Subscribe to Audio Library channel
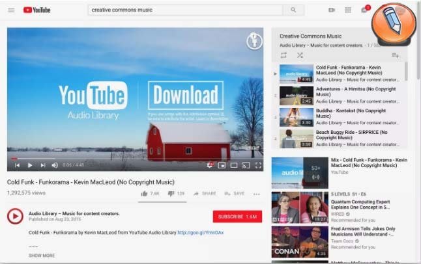Viewport: 421px width, 264px height. click(237, 217)
